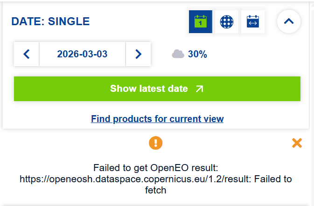Dismiss the OpenEO error notification
Screen dimensions: 314x206
click(x=297, y=143)
